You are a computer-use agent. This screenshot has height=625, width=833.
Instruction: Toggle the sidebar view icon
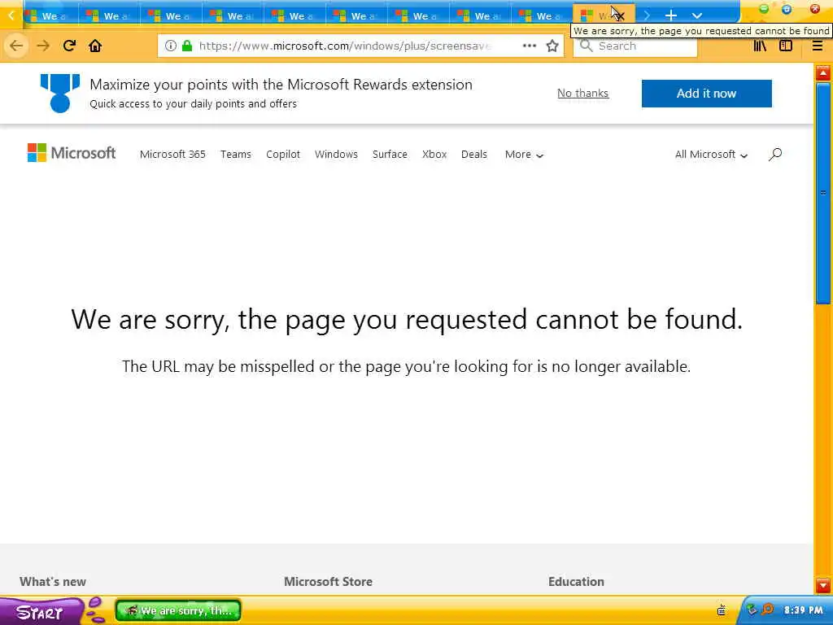(x=786, y=46)
